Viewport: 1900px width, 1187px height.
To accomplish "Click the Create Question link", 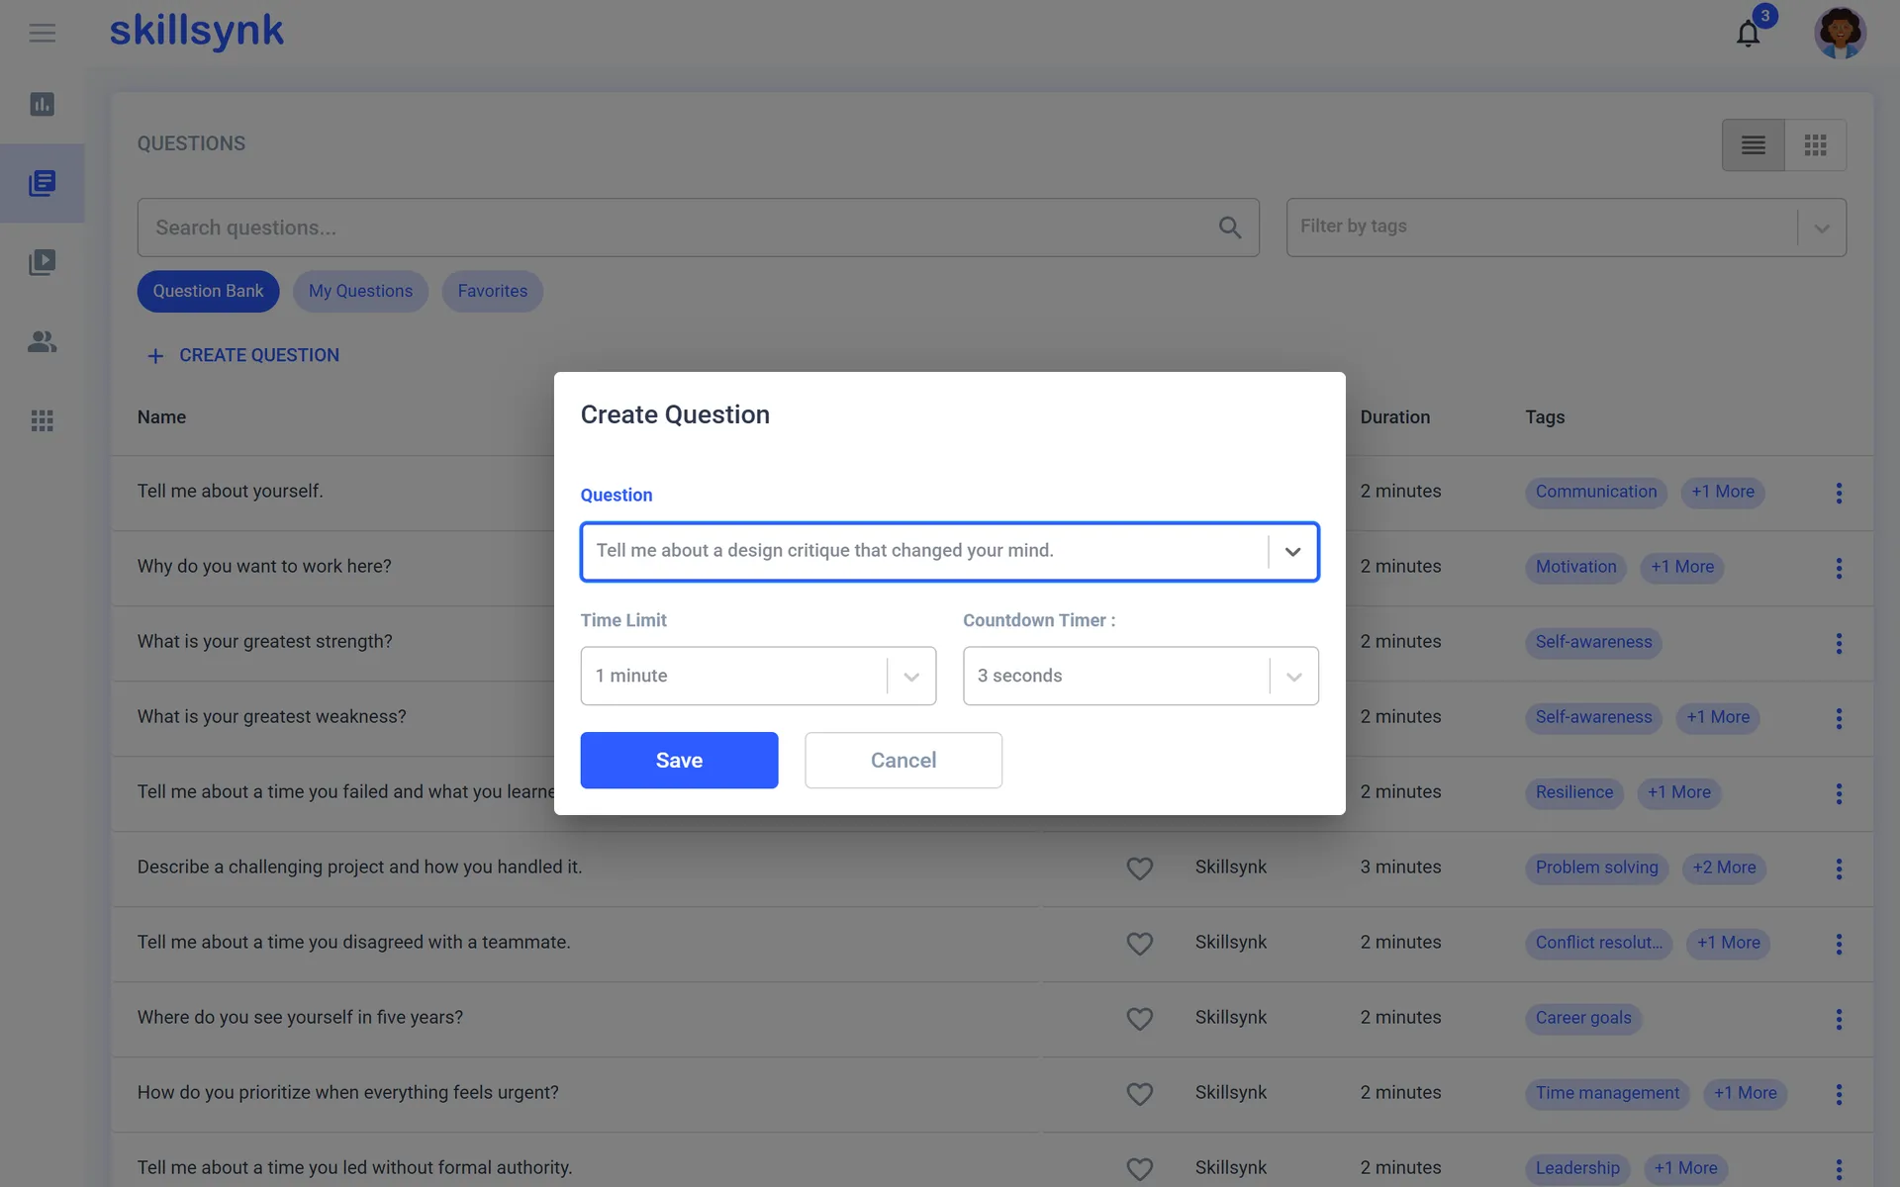I will pos(242,356).
